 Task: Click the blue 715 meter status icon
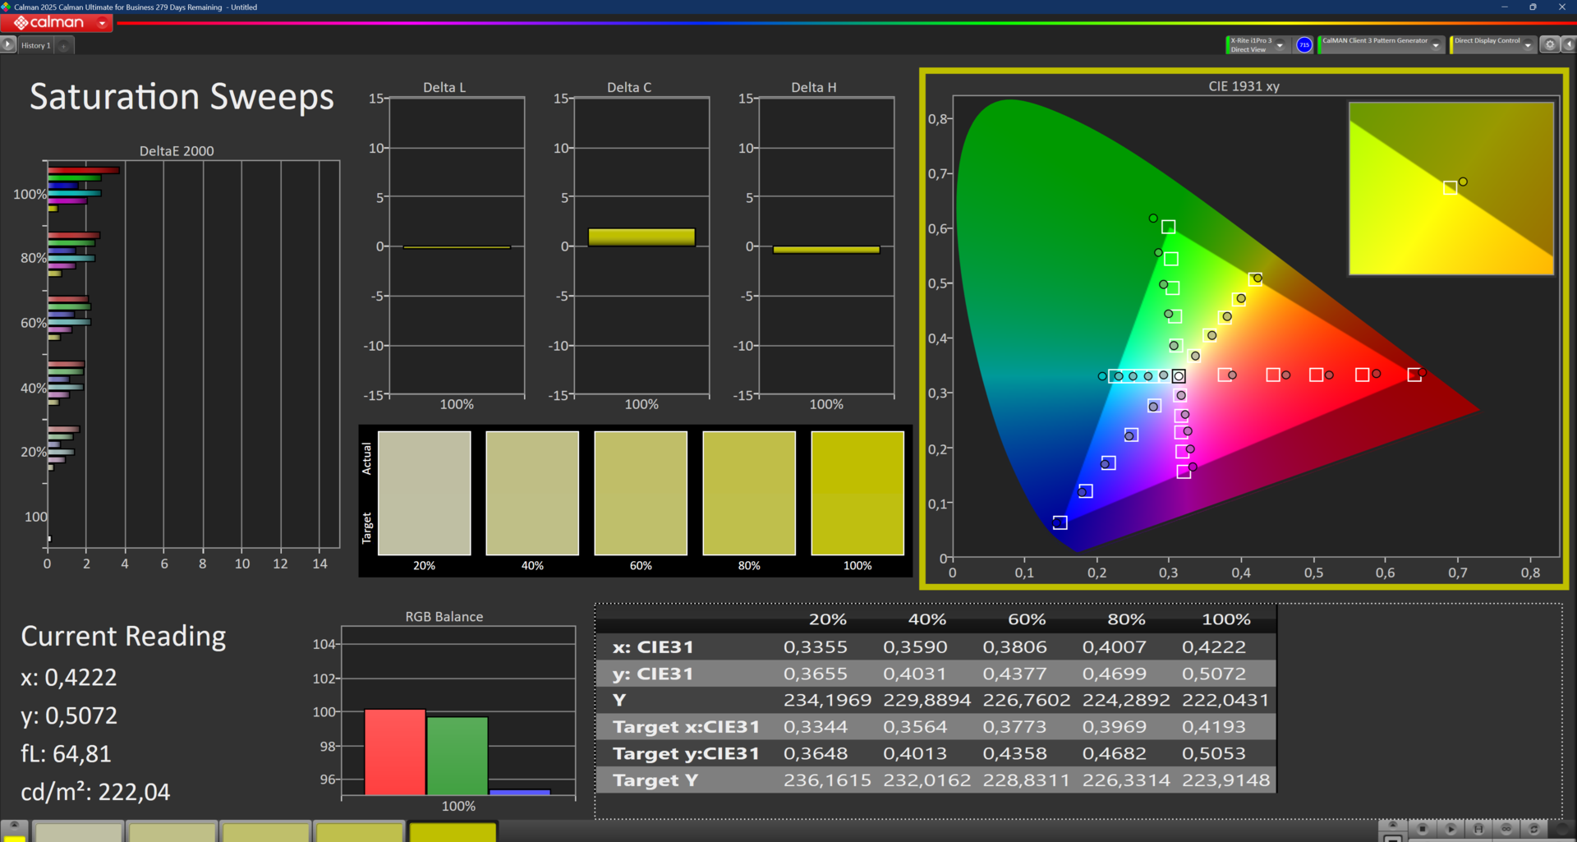[1304, 45]
